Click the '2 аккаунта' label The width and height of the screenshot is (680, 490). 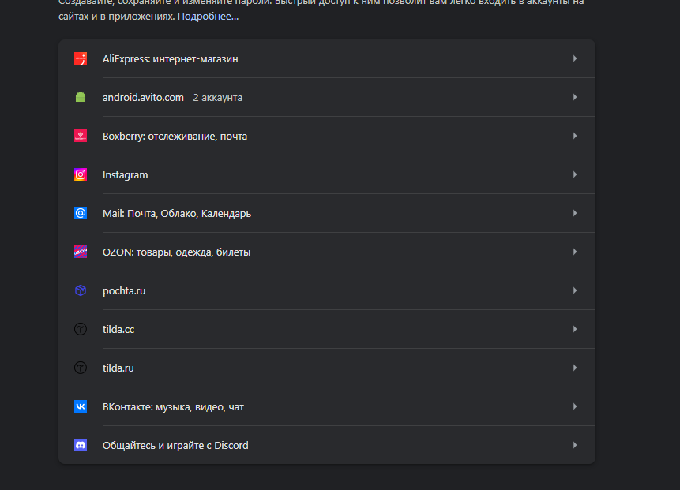point(218,98)
